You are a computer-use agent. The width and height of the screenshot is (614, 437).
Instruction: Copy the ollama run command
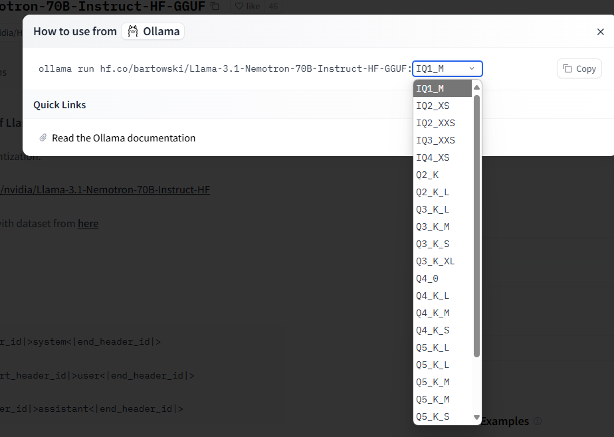(x=579, y=69)
